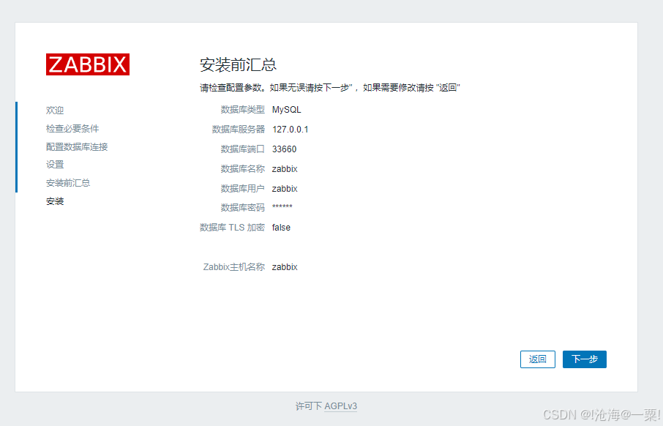Select the 安装 step in sidebar
Image resolution: width=663 pixels, height=426 pixels.
55,201
